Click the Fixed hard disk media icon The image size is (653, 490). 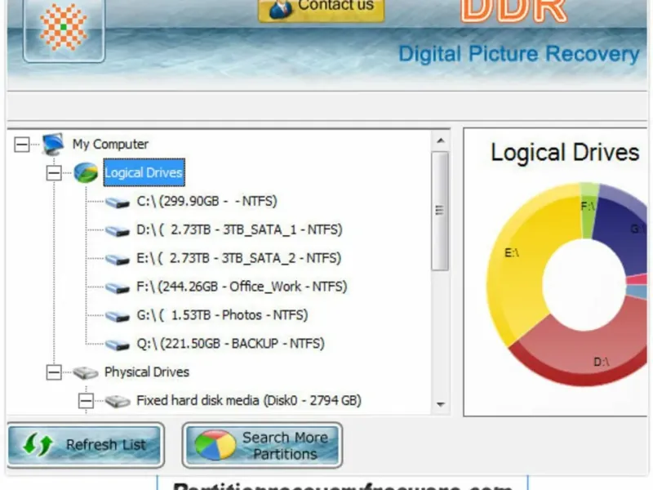point(118,401)
